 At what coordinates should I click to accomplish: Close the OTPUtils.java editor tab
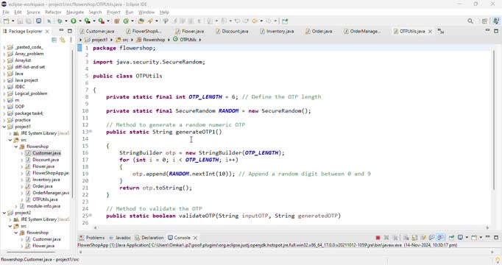[431, 31]
